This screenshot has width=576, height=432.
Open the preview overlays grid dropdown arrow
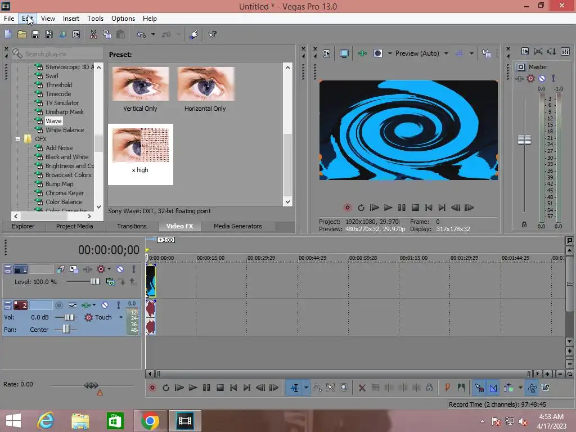coord(471,53)
